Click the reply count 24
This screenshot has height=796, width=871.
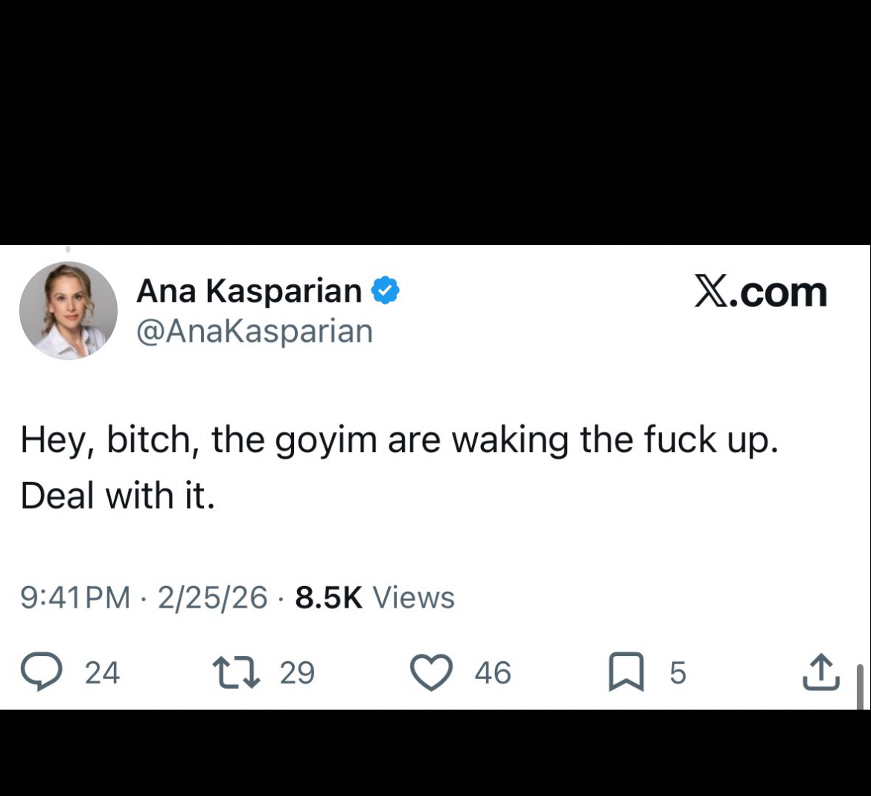102,673
